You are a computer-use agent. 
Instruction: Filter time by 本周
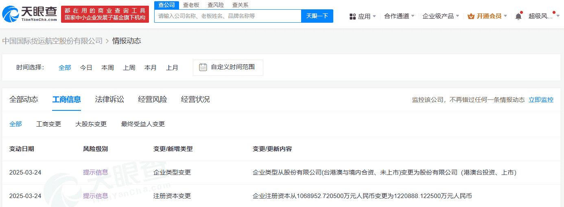click(107, 68)
